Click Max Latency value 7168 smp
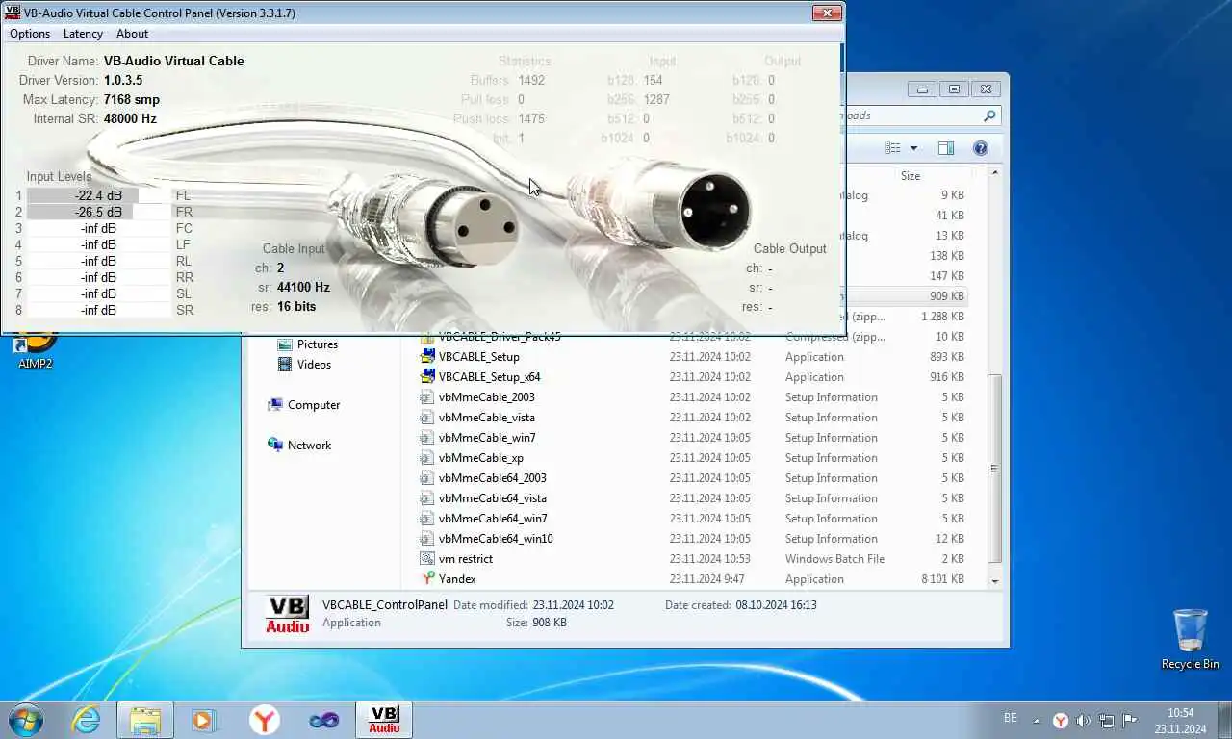This screenshot has width=1232, height=739. pos(132,99)
